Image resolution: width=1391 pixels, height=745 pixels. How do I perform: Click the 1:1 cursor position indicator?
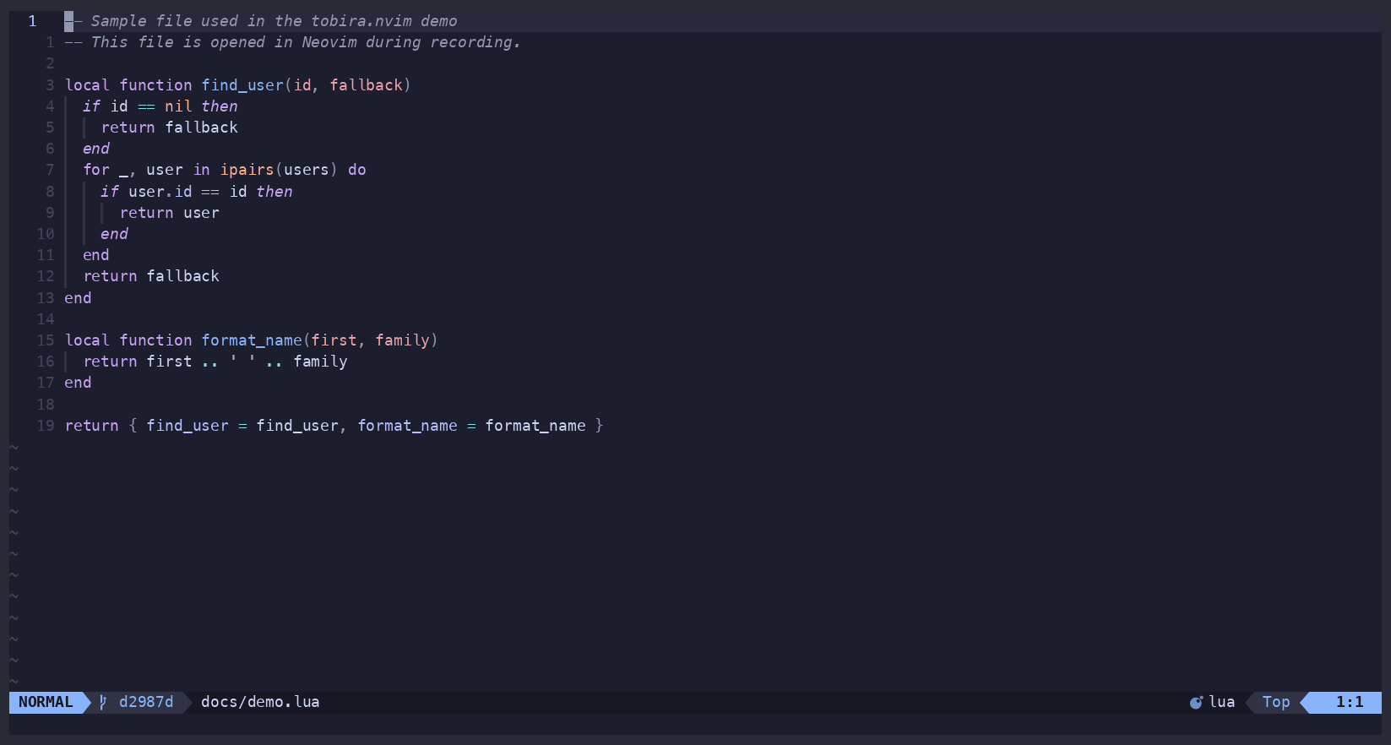click(x=1350, y=702)
